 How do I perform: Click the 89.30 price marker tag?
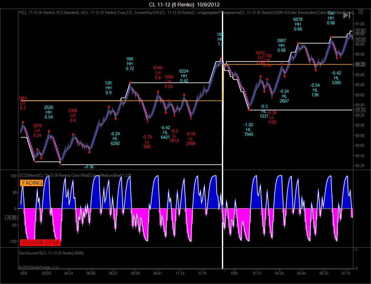360,110
